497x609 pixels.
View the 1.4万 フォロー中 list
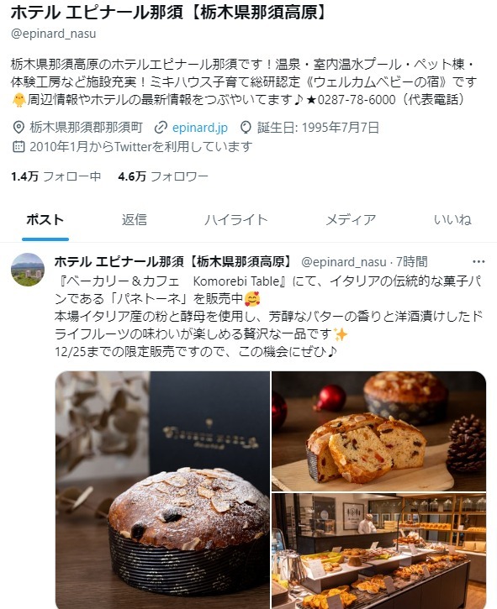tap(56, 176)
